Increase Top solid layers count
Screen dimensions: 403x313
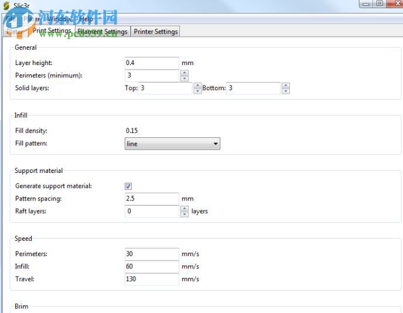(197, 86)
